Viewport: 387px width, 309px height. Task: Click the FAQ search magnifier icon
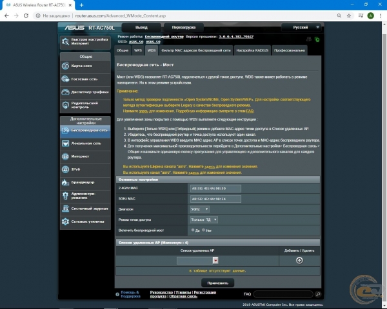[319, 294]
